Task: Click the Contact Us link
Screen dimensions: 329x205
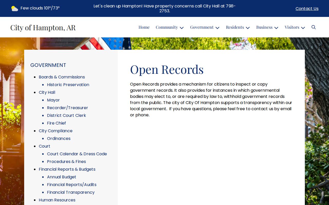Action: [x=307, y=8]
